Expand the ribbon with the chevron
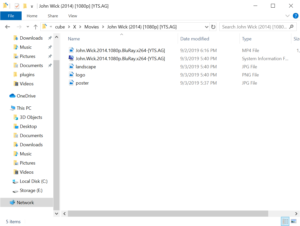This screenshot has height=226, width=300. pos(288,16)
